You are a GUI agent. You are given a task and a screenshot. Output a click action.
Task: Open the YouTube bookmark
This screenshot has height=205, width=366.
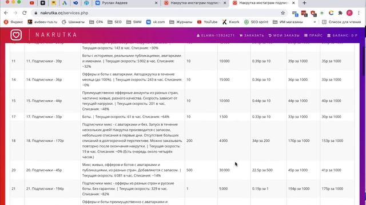207,22
